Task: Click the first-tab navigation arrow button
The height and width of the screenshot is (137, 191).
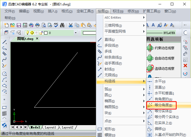Action: 12,127
